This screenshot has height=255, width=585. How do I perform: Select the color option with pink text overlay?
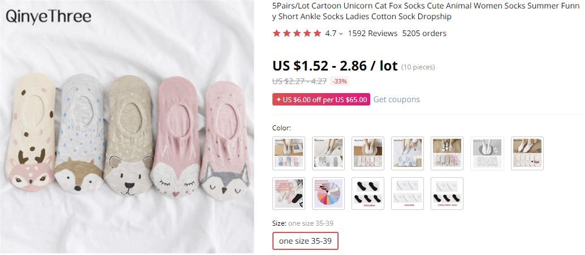coord(289,194)
